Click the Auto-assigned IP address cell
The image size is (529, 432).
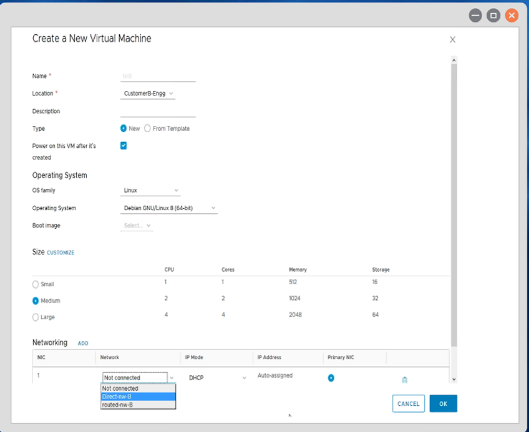tap(275, 375)
